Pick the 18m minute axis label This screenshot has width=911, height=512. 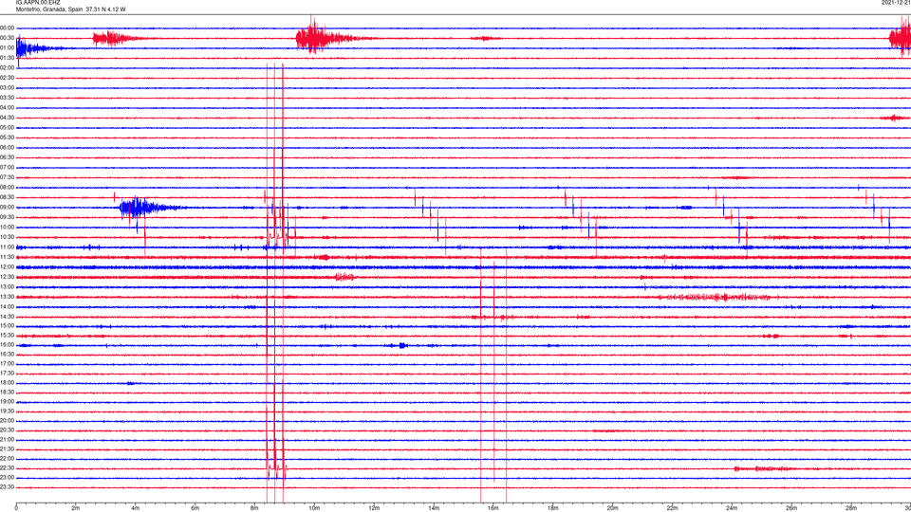pos(553,508)
